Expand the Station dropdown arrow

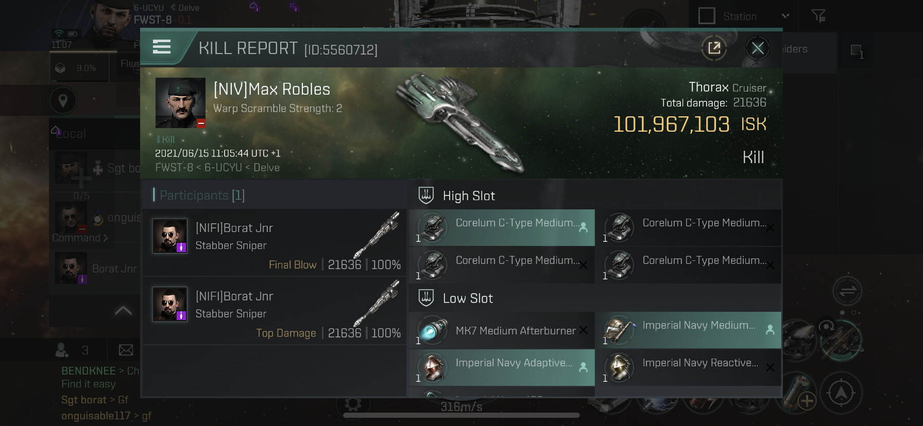point(785,16)
